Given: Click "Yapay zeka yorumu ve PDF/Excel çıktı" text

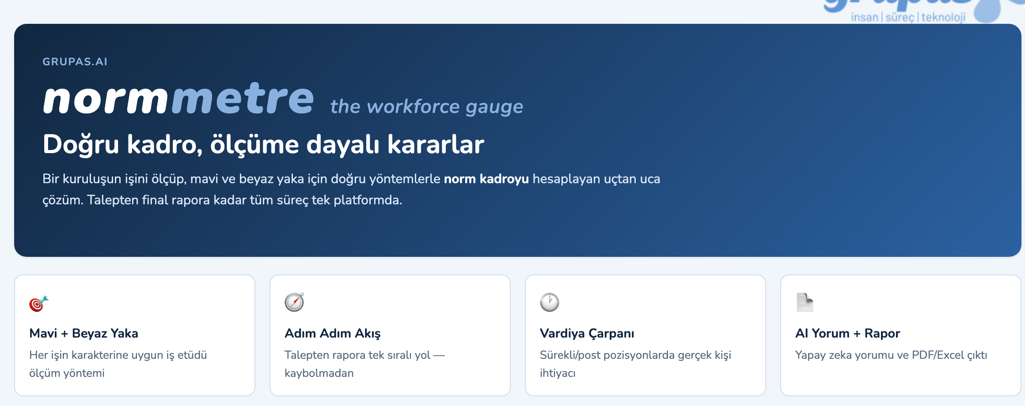Looking at the screenshot, I should (x=891, y=355).
